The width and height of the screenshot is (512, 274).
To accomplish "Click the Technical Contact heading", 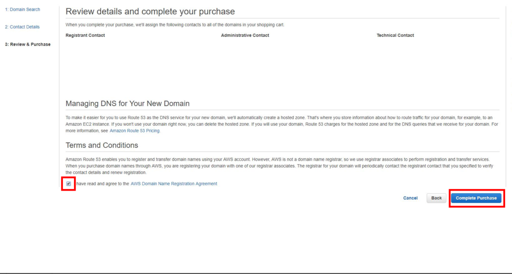I will (x=395, y=35).
